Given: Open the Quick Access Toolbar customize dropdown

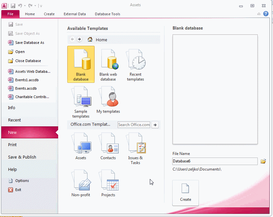Looking at the screenshot, I should (x=41, y=6).
